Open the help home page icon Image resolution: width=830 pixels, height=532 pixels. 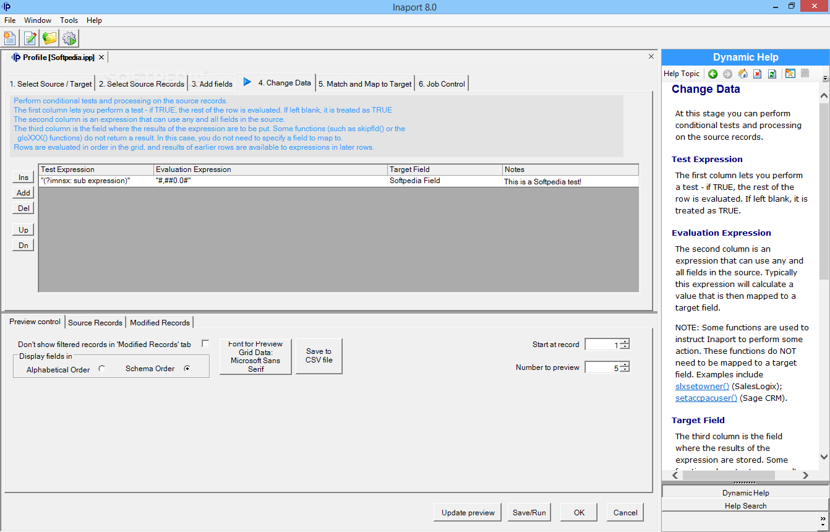point(743,74)
